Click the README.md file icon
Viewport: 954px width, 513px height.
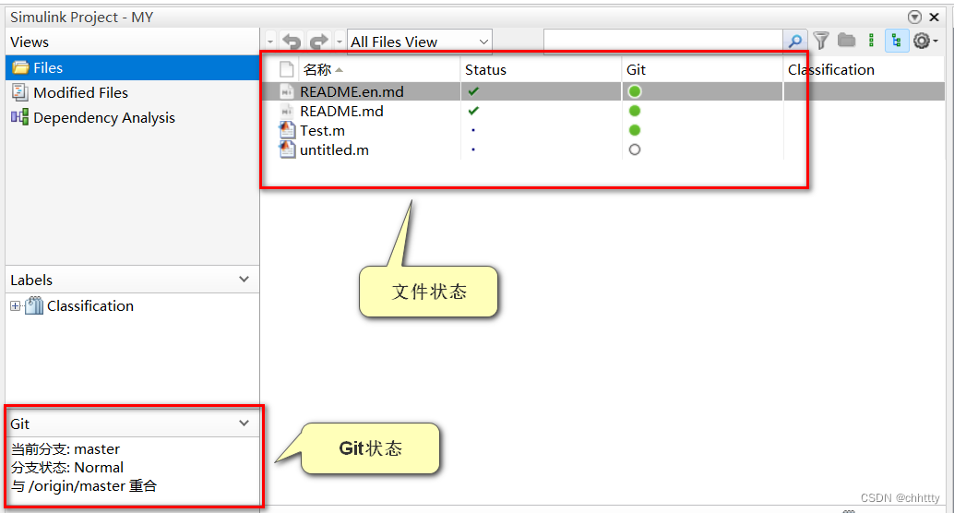287,112
